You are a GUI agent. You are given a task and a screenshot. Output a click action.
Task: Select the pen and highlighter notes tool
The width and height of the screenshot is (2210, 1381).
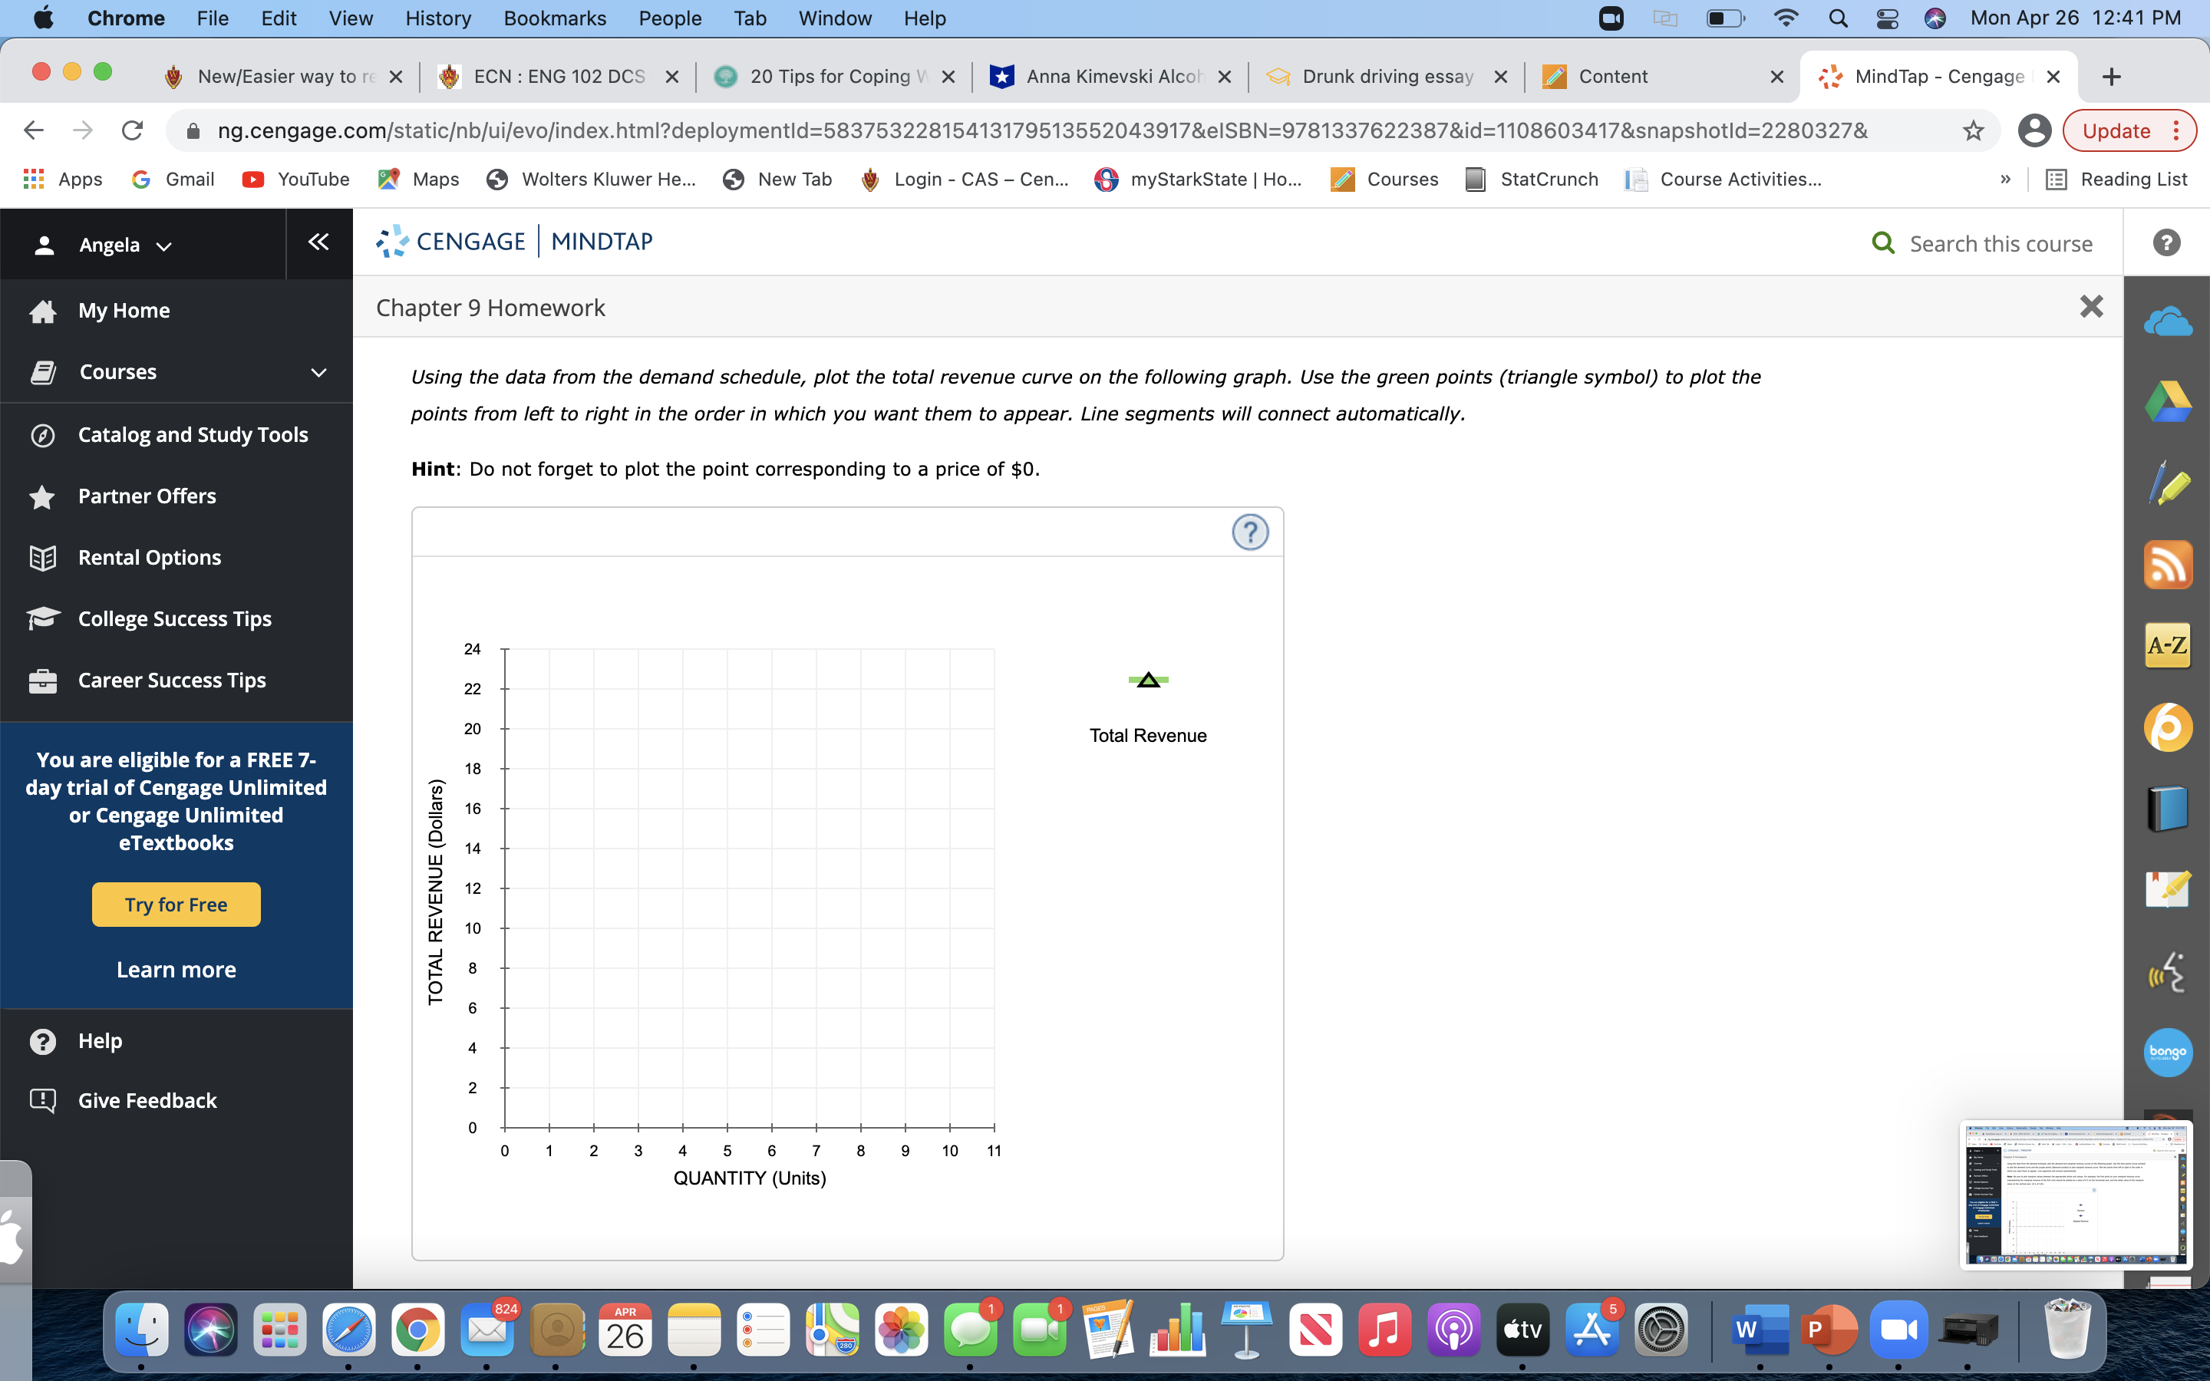(2168, 483)
